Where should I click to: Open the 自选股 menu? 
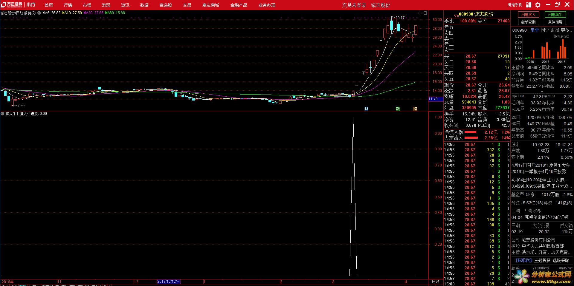tap(166, 5)
